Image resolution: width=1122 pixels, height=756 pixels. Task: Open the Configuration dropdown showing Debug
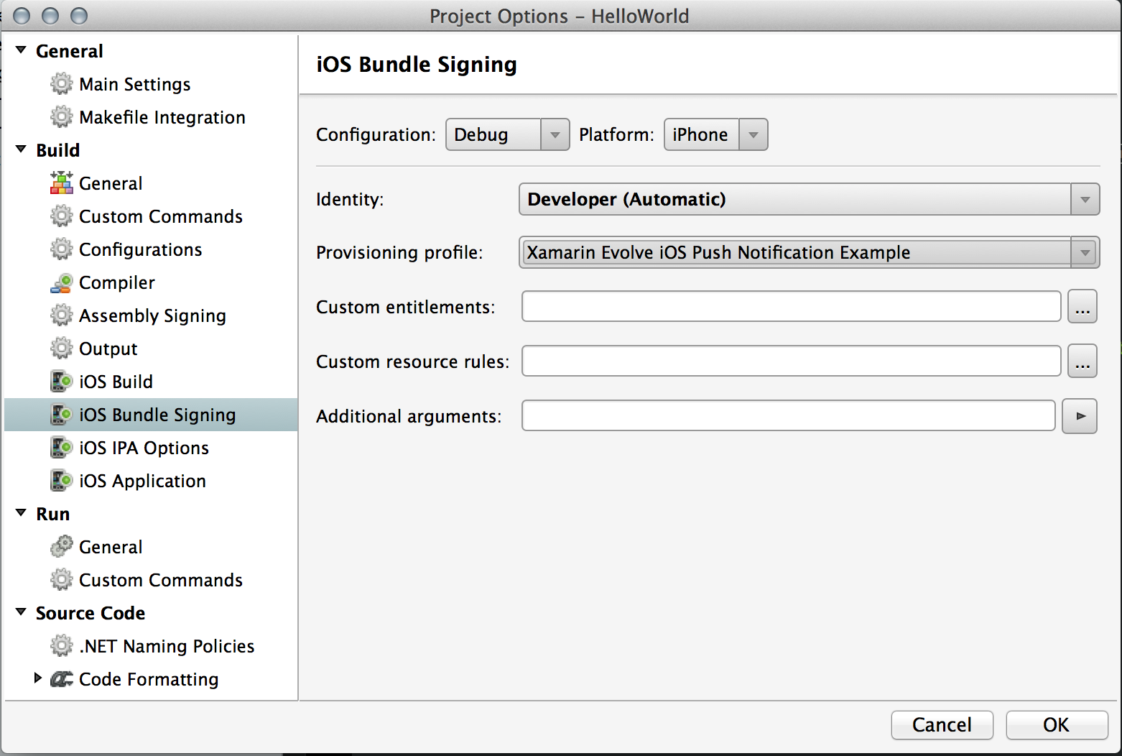(507, 134)
